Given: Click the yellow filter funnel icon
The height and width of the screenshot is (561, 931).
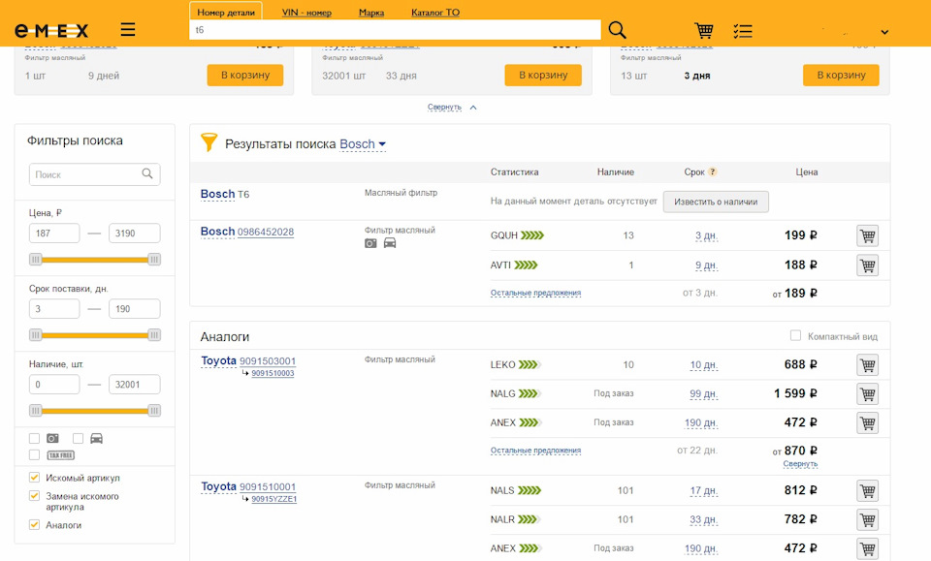Looking at the screenshot, I should (209, 142).
